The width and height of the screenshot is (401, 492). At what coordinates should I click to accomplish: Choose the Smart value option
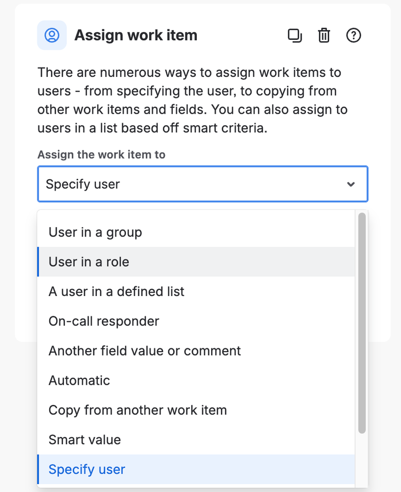[85, 440]
